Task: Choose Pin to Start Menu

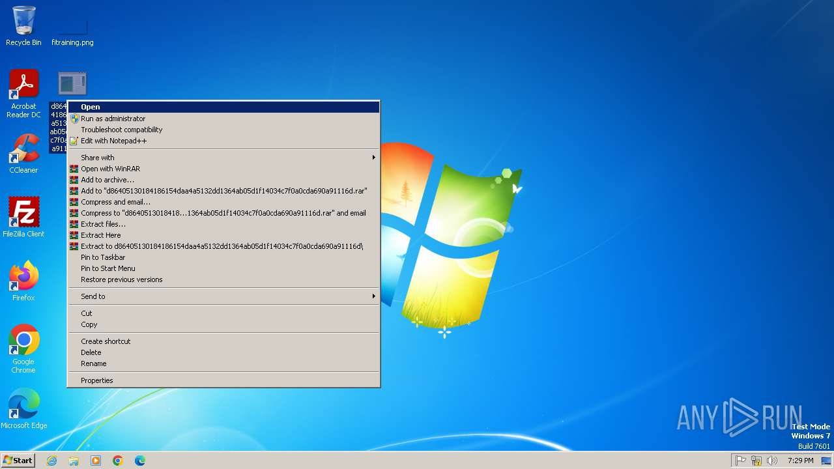Action: [223, 268]
